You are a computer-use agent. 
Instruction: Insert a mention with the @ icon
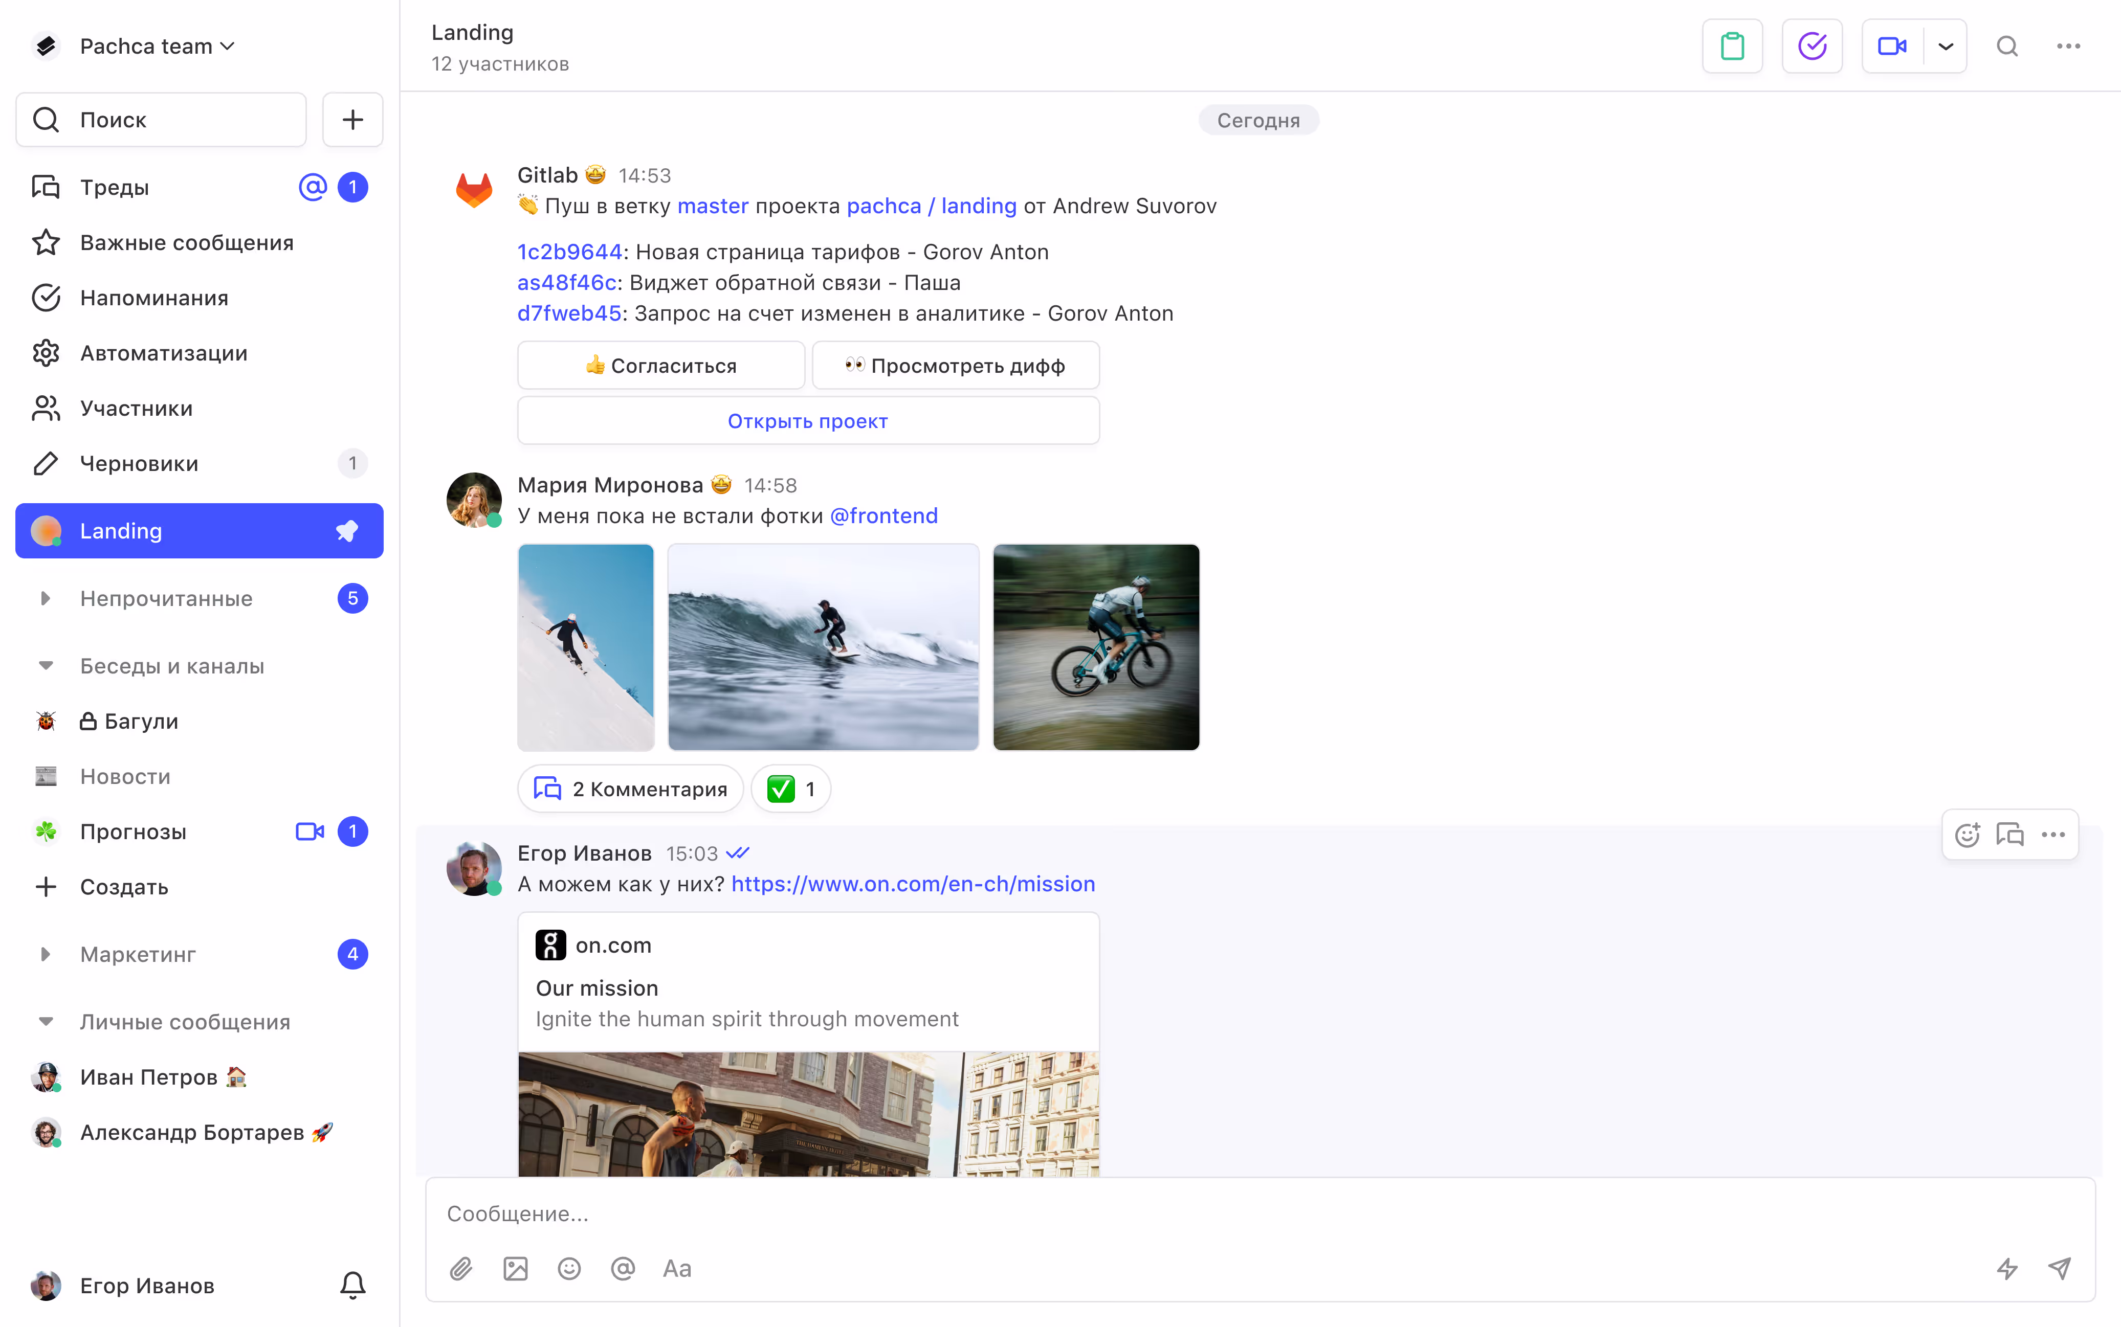coord(623,1268)
